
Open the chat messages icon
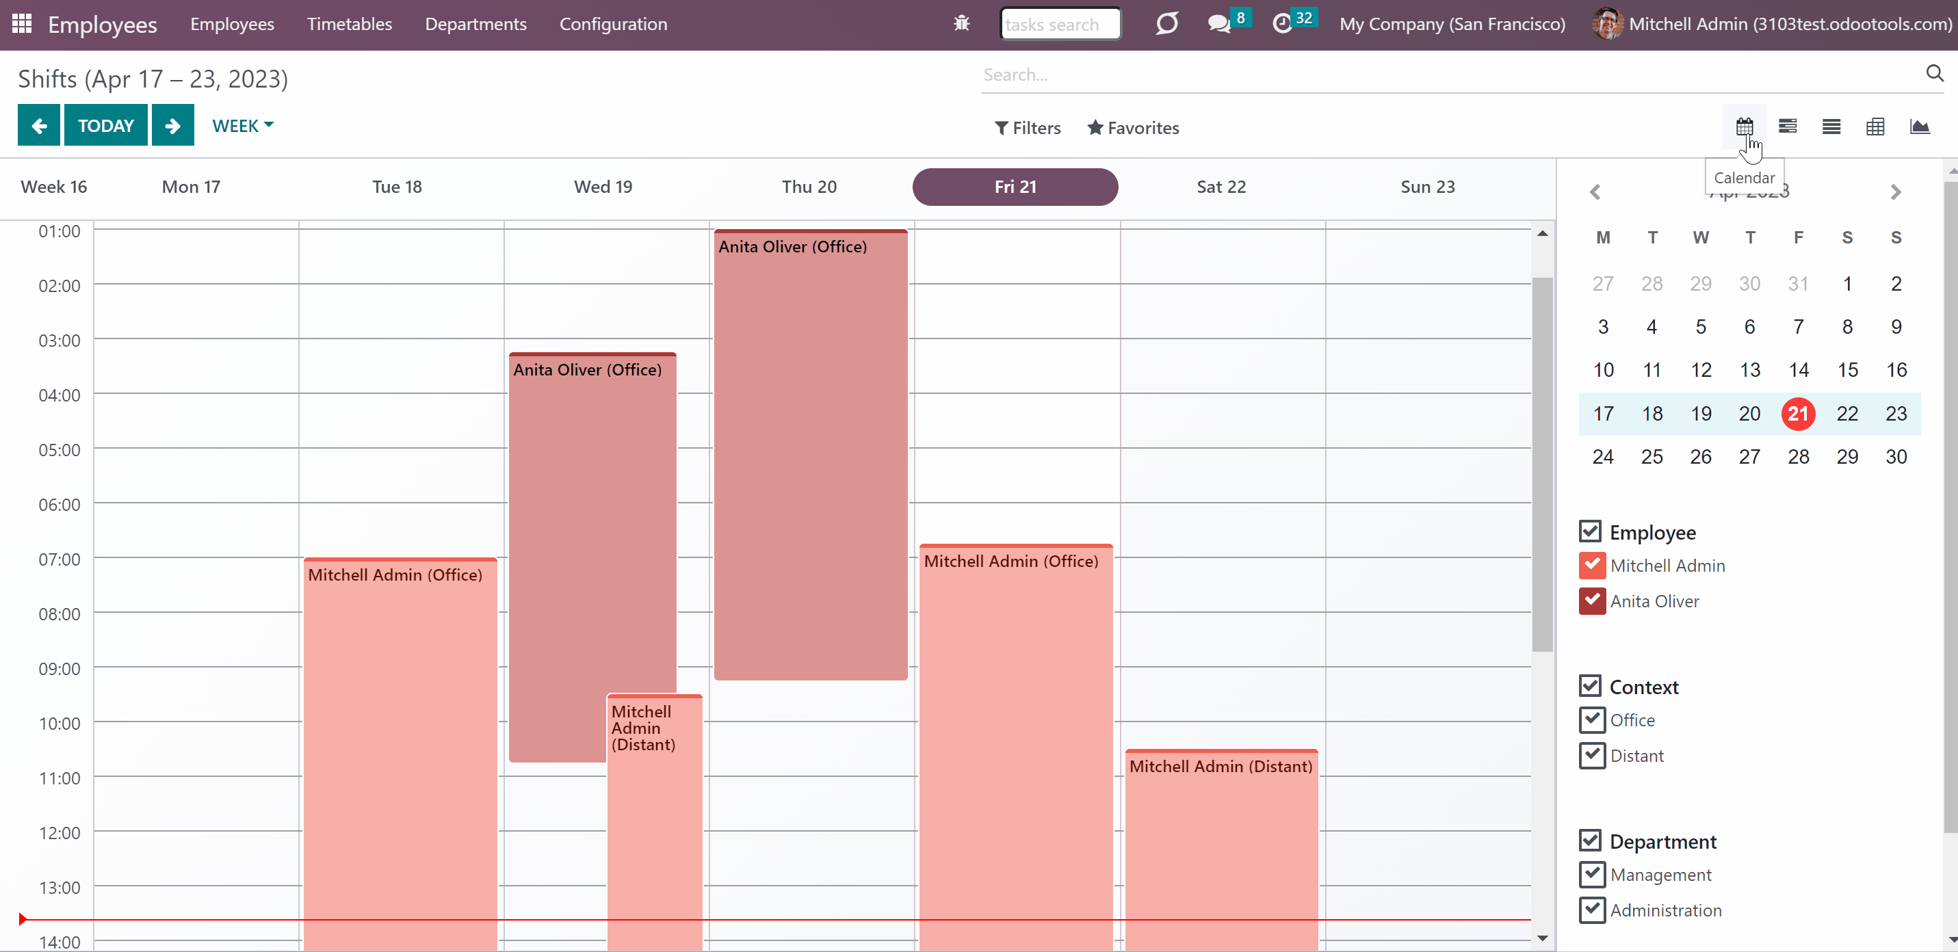(x=1218, y=23)
